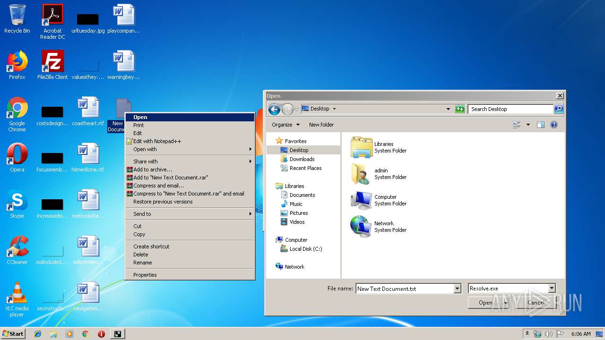Expand the view options dropdown arrow
605x340 pixels.
(528, 125)
